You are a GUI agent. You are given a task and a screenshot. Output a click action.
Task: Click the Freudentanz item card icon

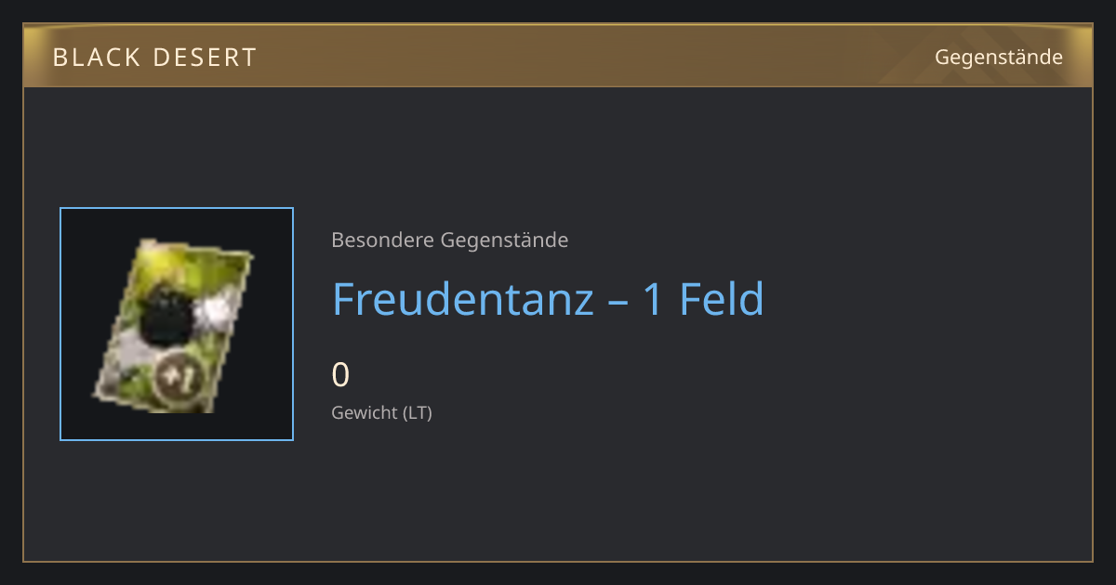tap(174, 326)
